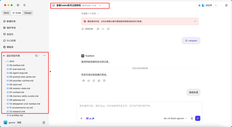The height and width of the screenshot is (127, 232).
Task: Click the compact message bubble
Action: [191, 41]
